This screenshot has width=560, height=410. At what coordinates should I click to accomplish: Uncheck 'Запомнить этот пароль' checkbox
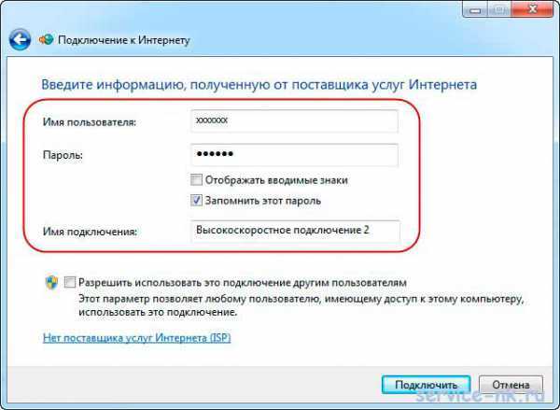196,200
